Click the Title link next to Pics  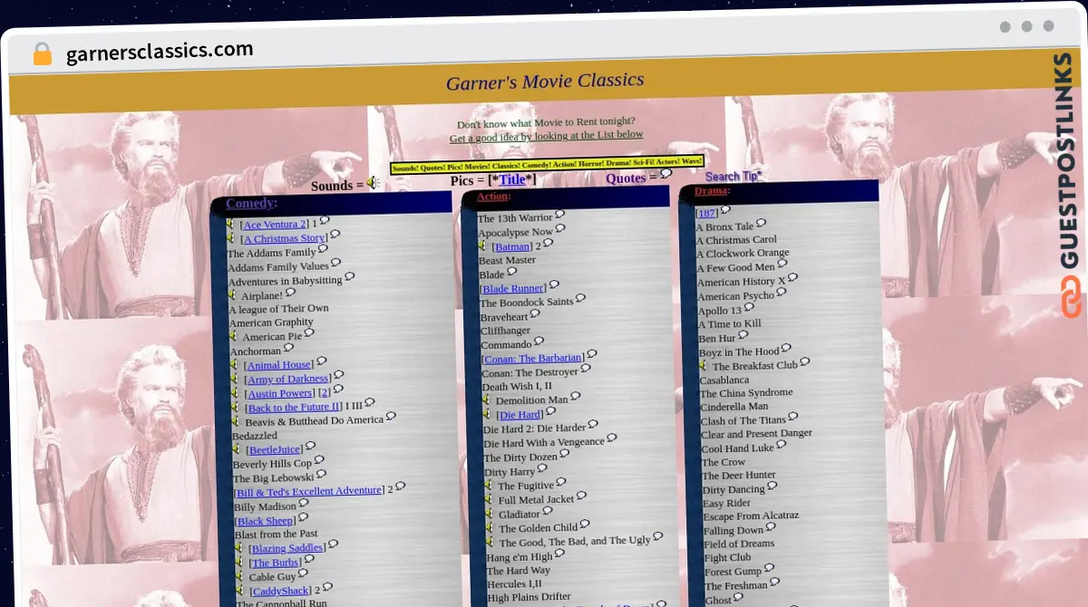click(512, 179)
